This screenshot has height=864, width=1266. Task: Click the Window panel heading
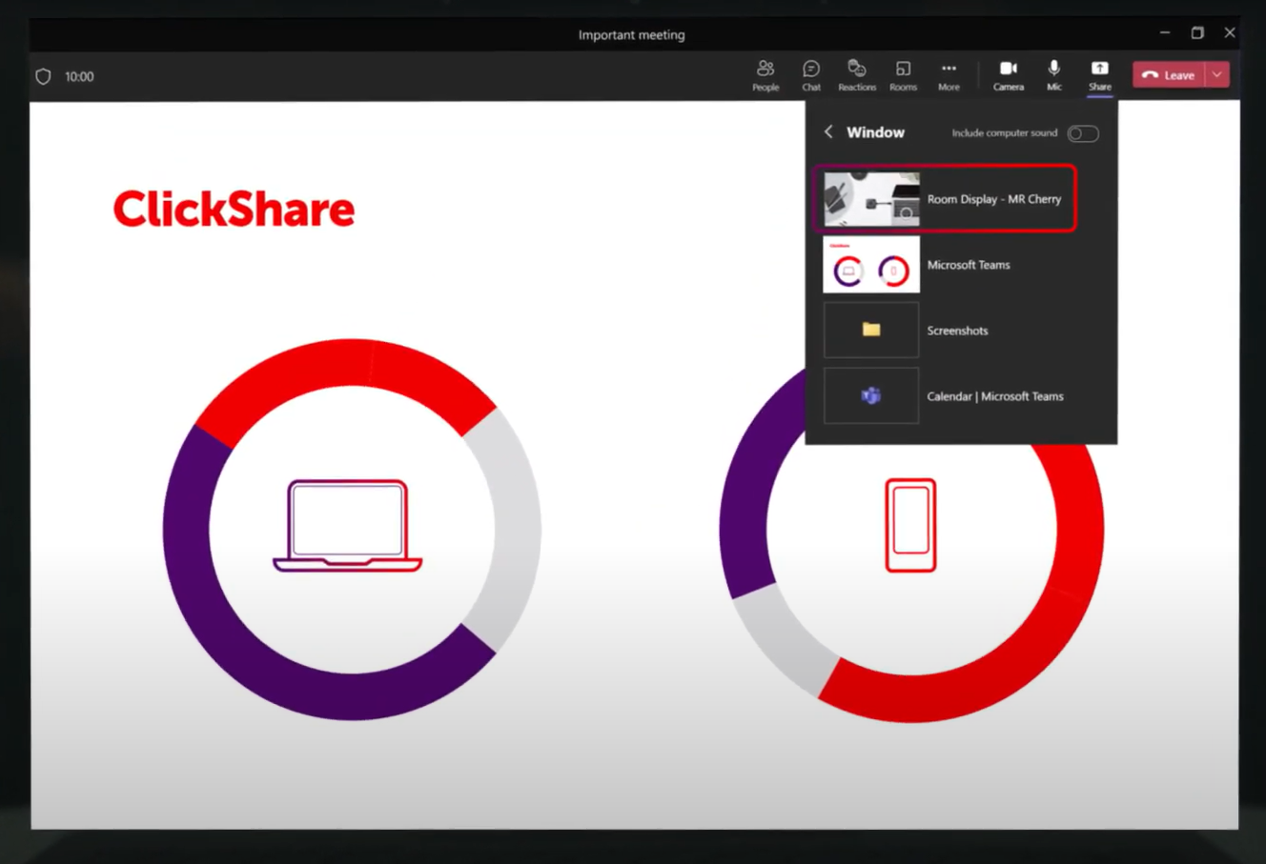[x=875, y=132]
